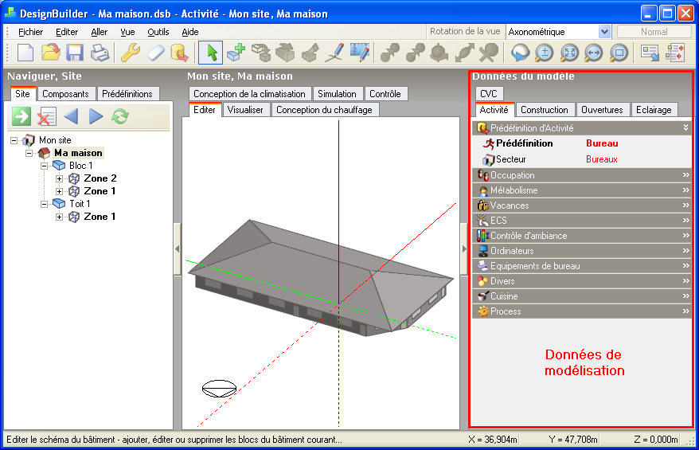Switch to the Simulation tab
Viewport: 699px width, 450px height.
[337, 94]
